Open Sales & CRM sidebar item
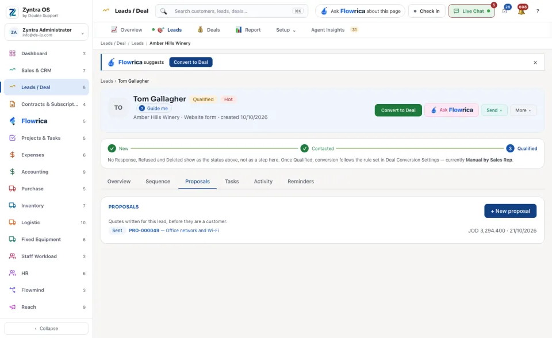The image size is (552, 338). coord(47,70)
